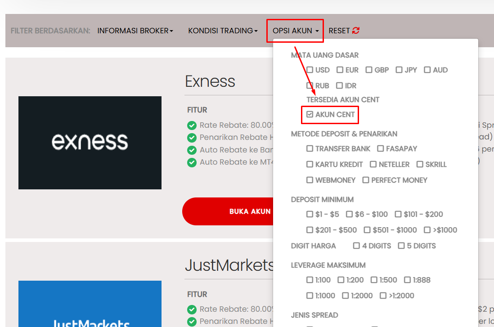Click the Metode Deposit & Penarikan heading

pos(344,134)
